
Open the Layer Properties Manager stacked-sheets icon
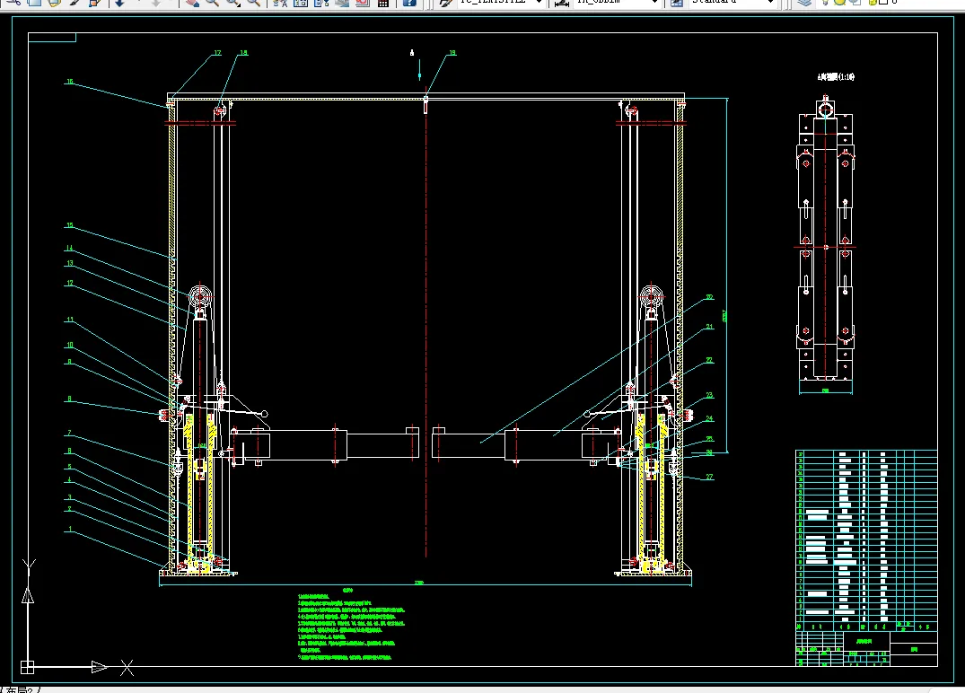point(804,3)
